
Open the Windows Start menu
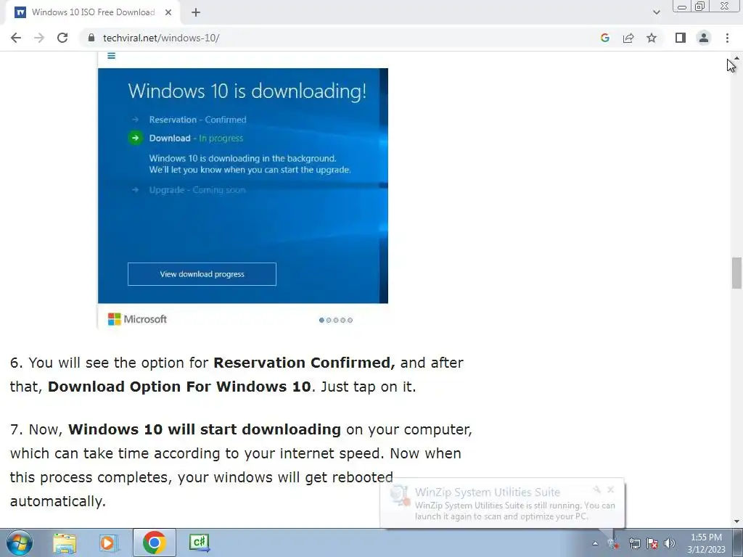pyautogui.click(x=20, y=542)
